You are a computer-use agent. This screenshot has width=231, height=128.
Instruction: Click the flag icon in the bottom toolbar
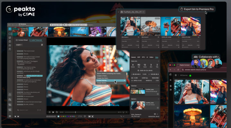pos(79,116)
